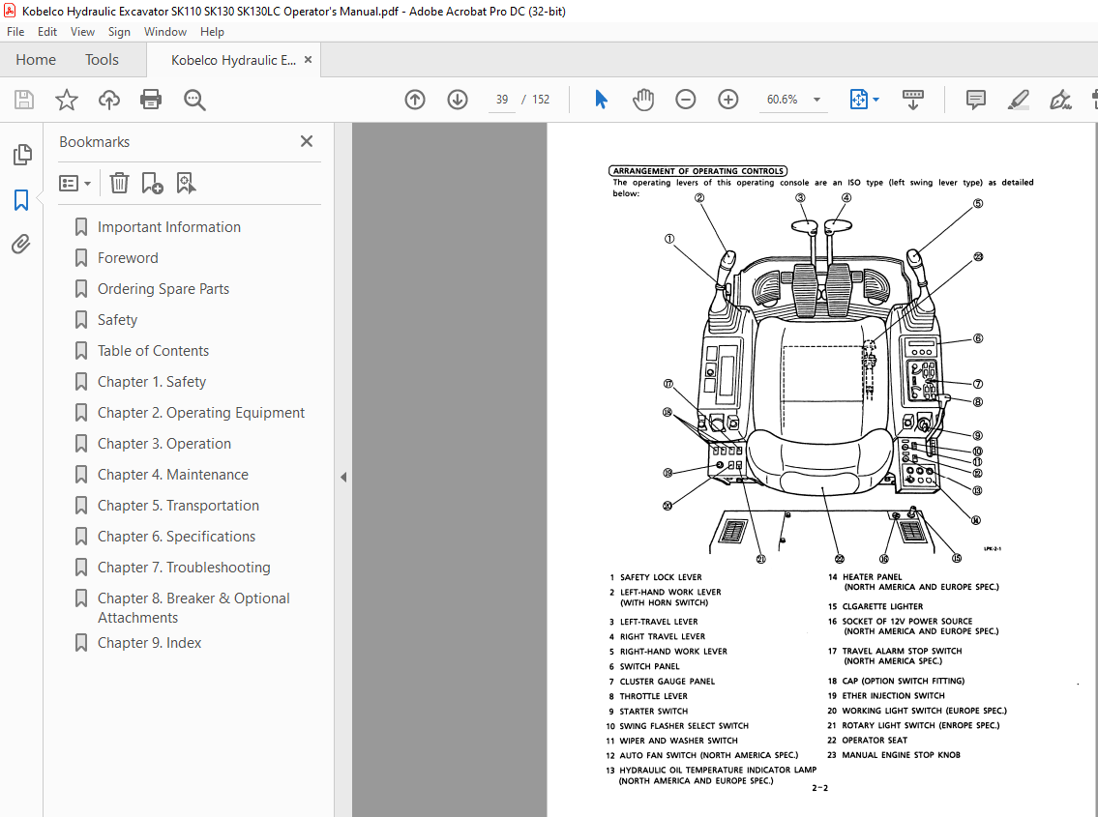1098x817 pixels.
Task: Go to Chapter 3. Operation bookmark
Action: pyautogui.click(x=163, y=443)
